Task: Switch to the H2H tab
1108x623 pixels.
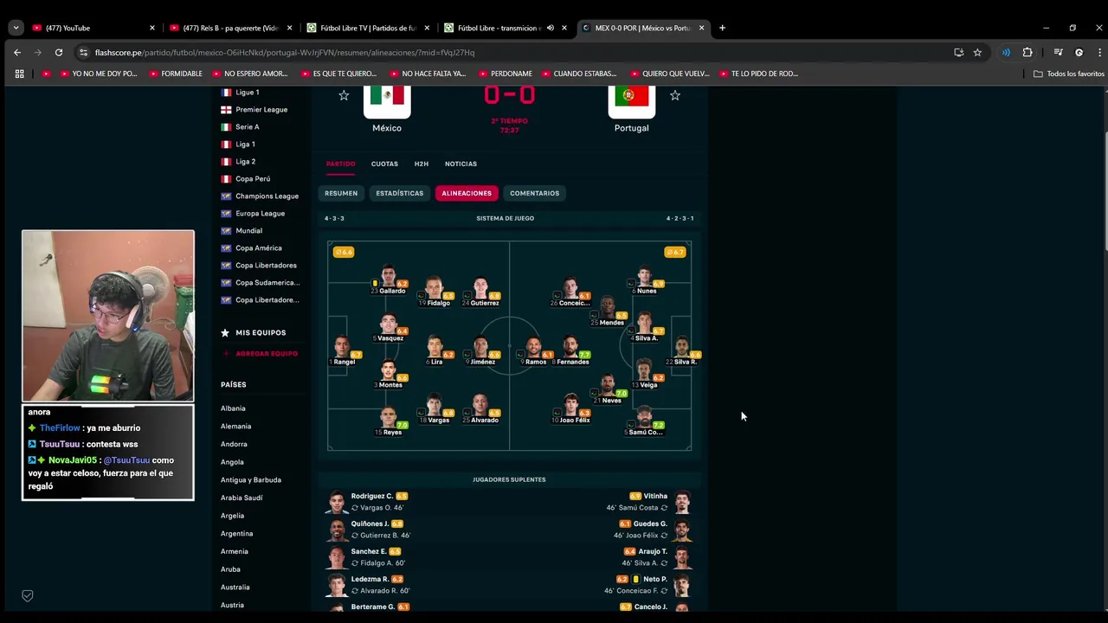Action: (x=422, y=164)
